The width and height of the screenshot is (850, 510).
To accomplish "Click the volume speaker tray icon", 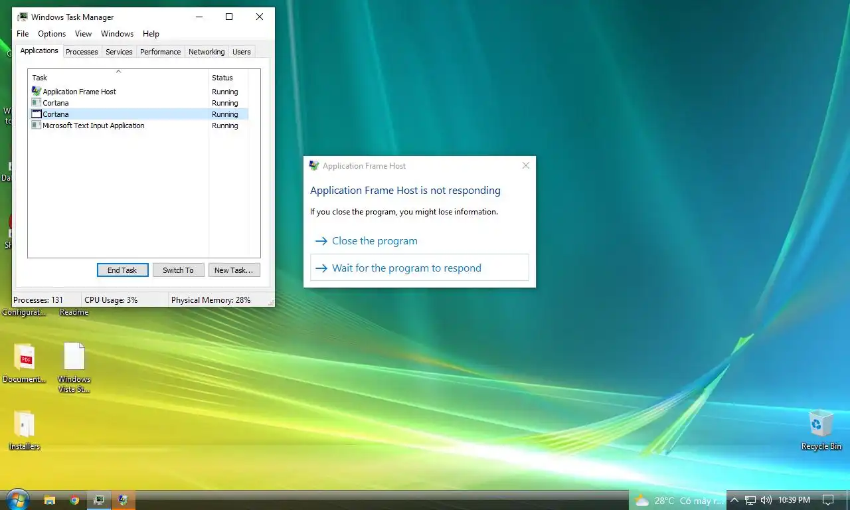I will 766,500.
